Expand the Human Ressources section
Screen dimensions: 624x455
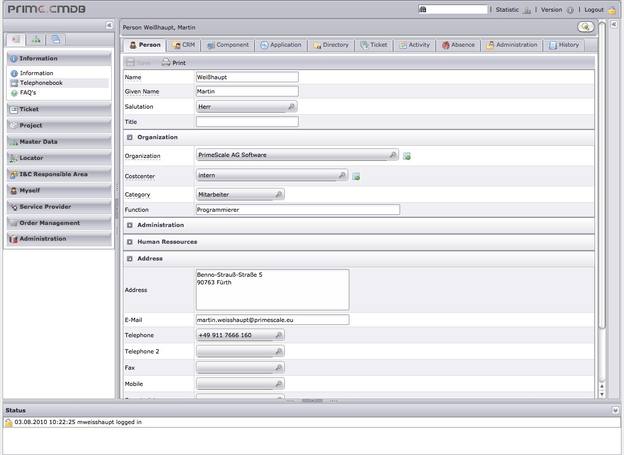[130, 242]
